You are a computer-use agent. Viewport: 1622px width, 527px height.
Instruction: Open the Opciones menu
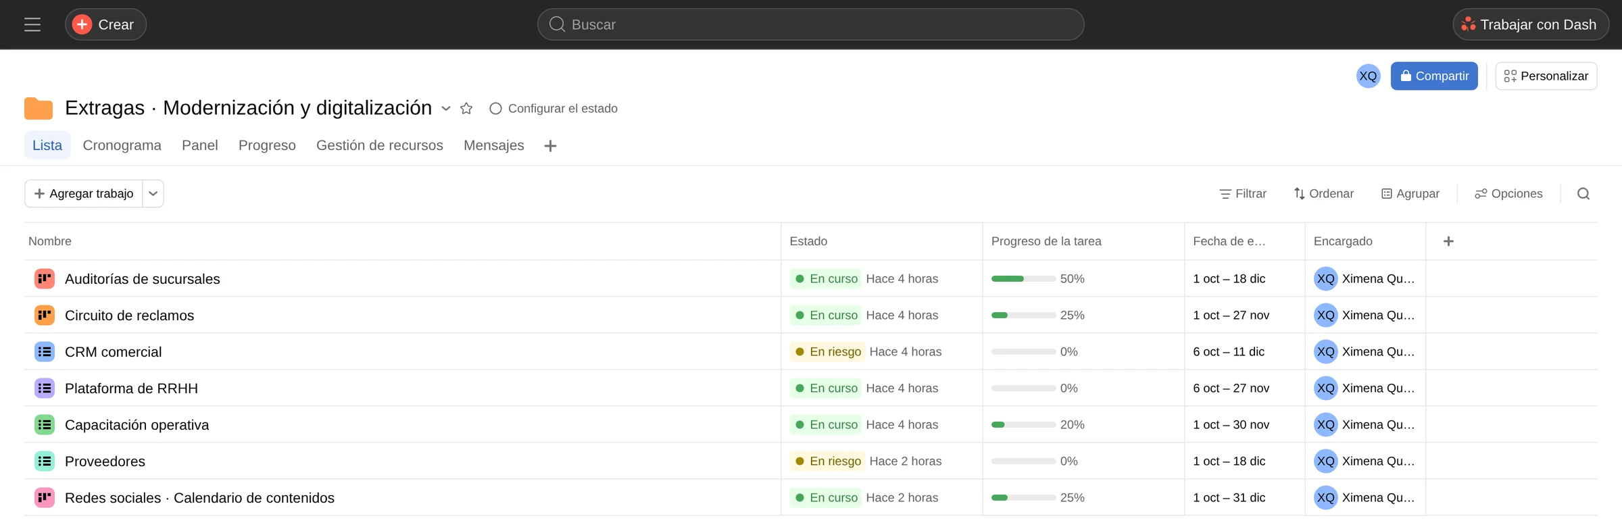[x=1508, y=194]
